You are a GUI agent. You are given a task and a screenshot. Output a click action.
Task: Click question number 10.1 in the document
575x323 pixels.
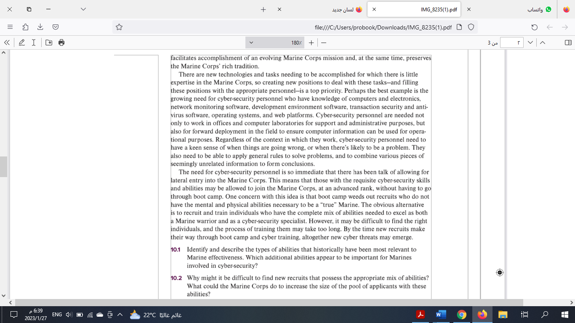(175, 249)
